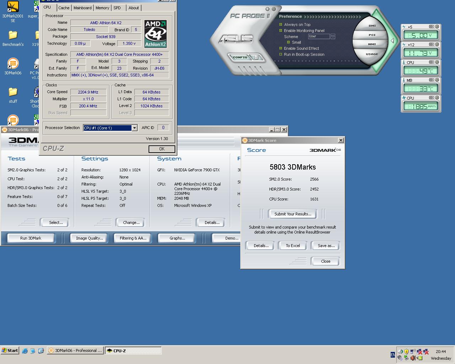Close the CPU temperature sensor panel
Viewport: 455px width, 364px height.
(437, 62)
